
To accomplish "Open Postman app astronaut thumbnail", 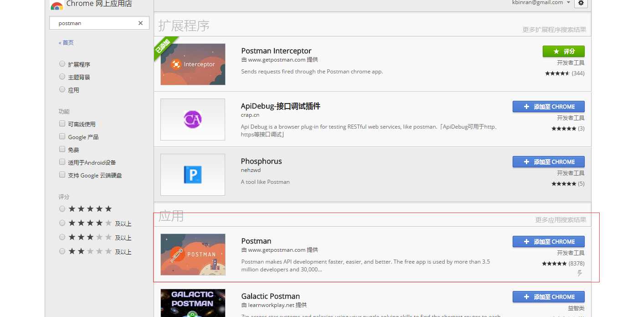I will [193, 255].
